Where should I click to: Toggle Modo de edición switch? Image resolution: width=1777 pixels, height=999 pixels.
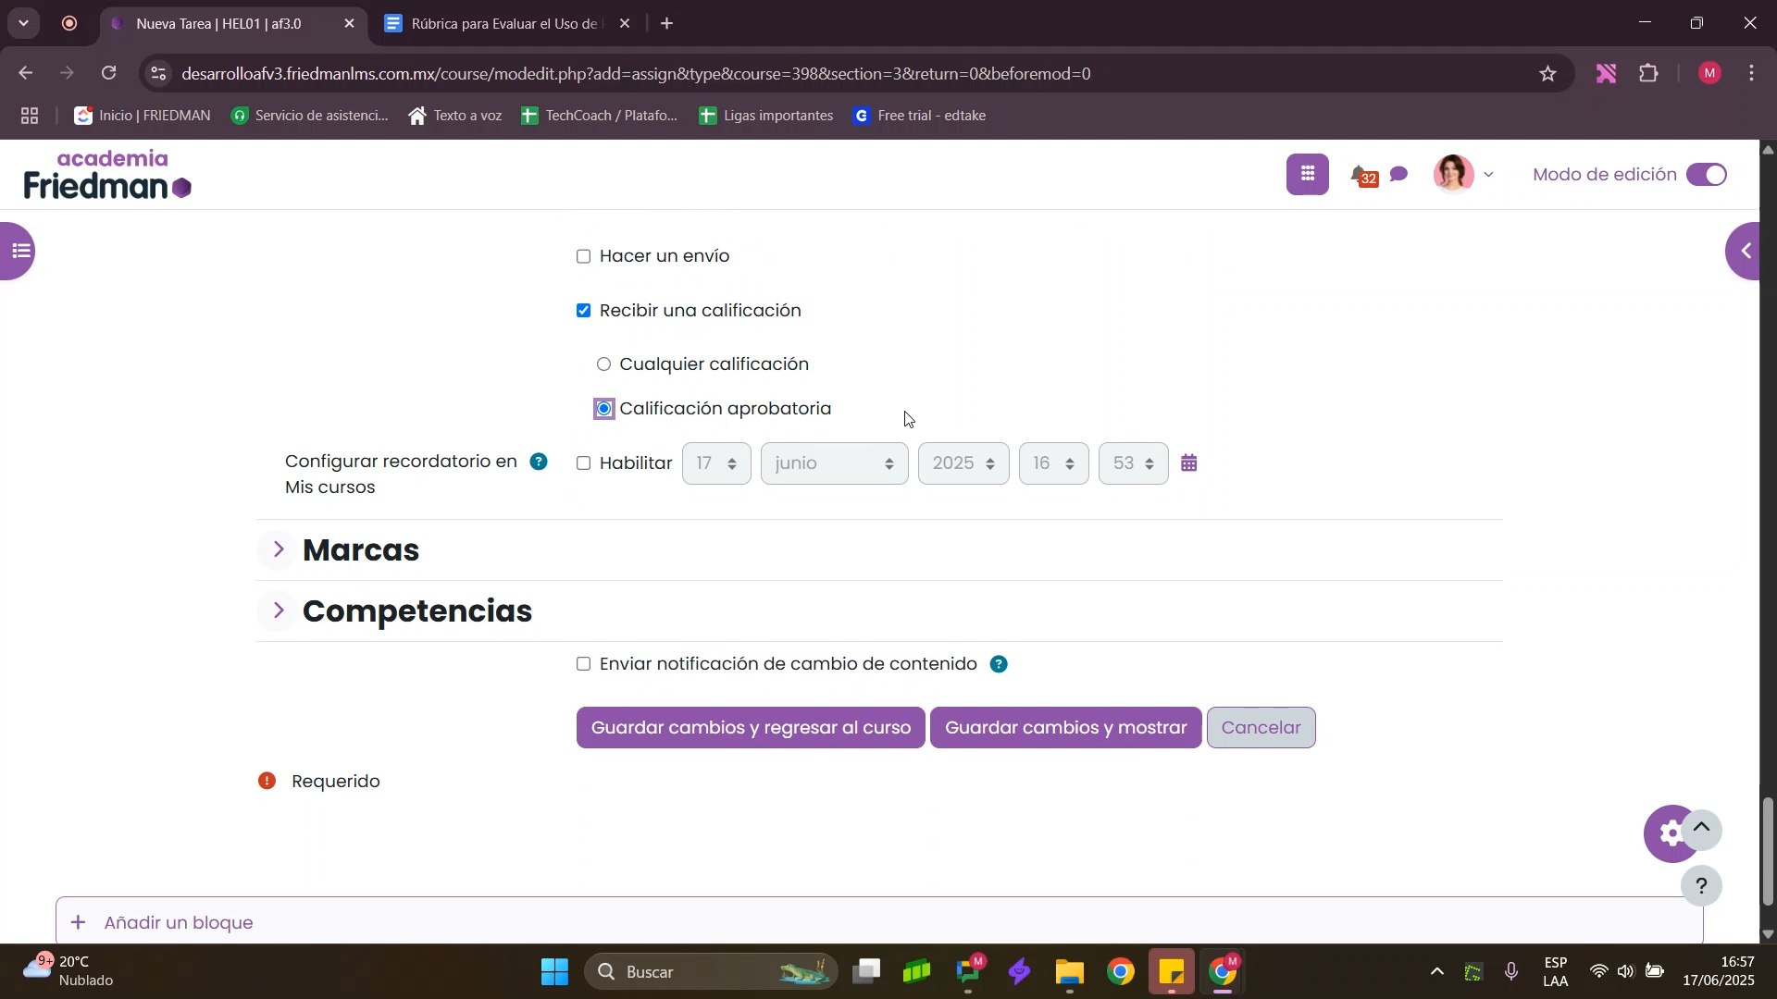(1706, 175)
